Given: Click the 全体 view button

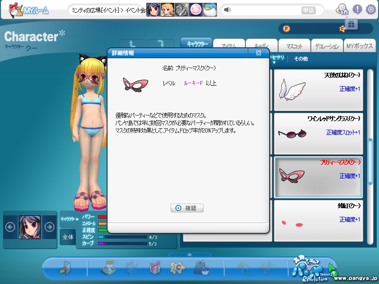Looking at the screenshot, I should [68, 237].
